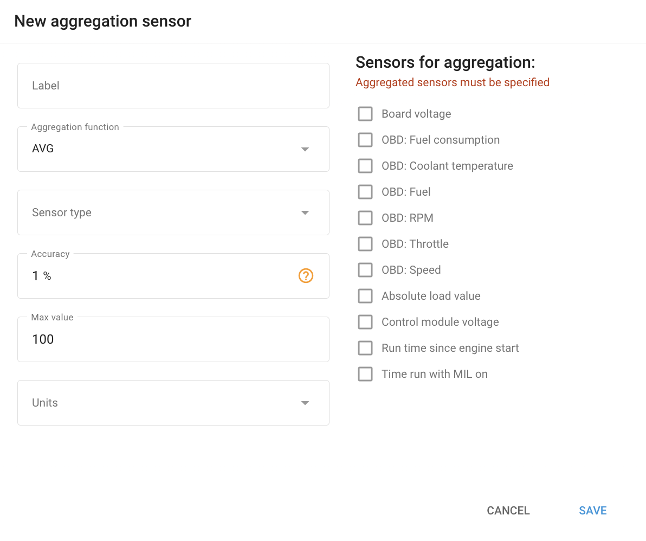Click the orange Accuracy help icon
The height and width of the screenshot is (541, 646).
(x=306, y=276)
